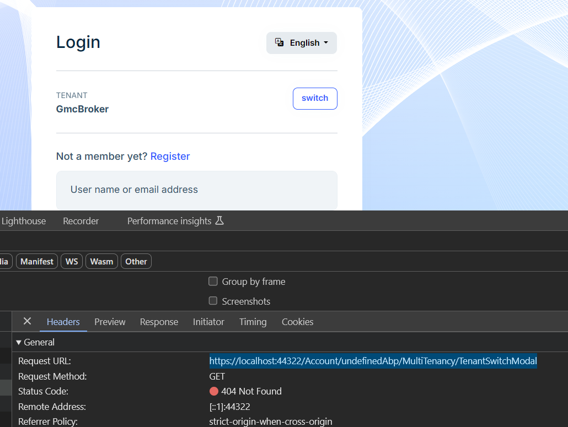Filter requests by Wasm type
The height and width of the screenshot is (427, 568).
pyautogui.click(x=101, y=262)
